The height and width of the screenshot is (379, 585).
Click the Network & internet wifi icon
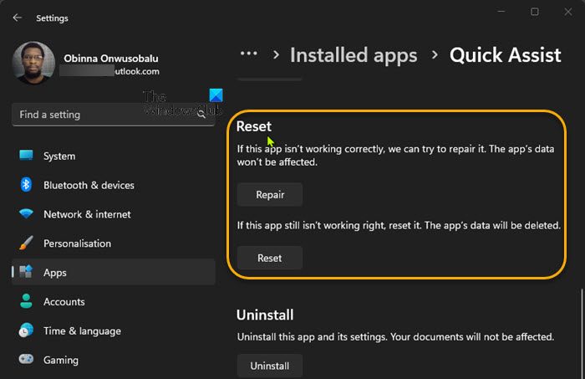(26, 214)
